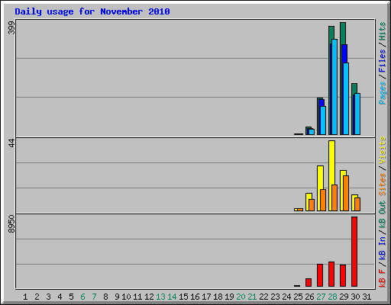Click the cyan "Pages" legend label
Viewport: 391px width, 305px height.
pyautogui.click(x=382, y=93)
